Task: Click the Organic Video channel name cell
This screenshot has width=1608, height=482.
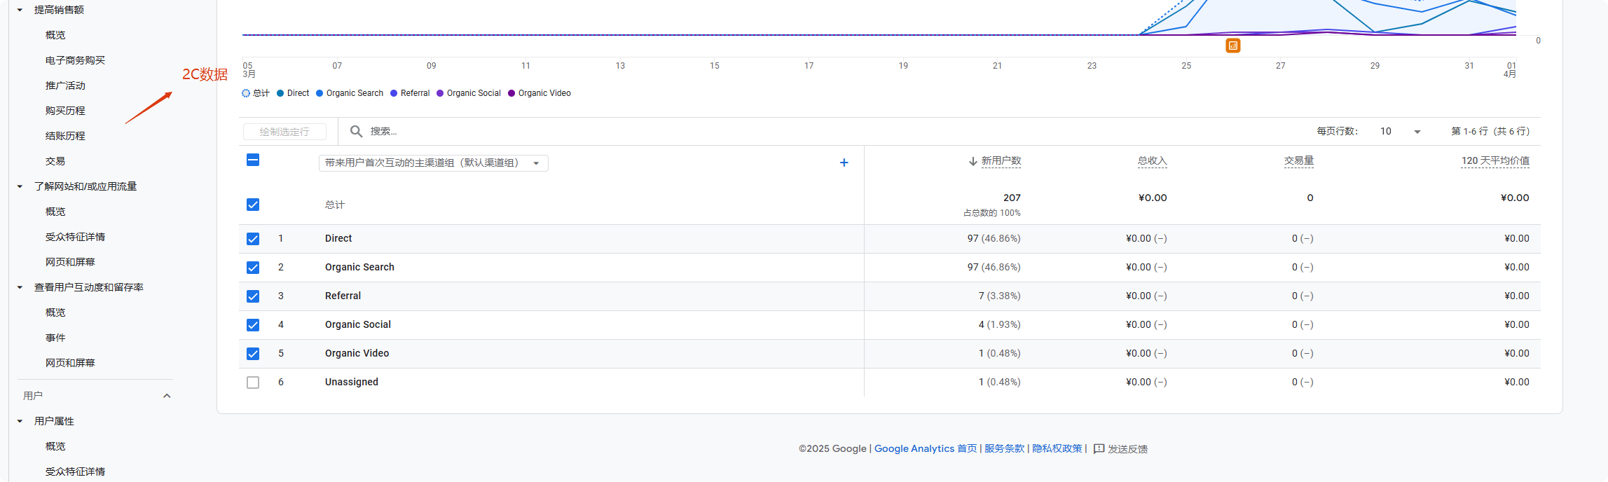Action: (357, 354)
